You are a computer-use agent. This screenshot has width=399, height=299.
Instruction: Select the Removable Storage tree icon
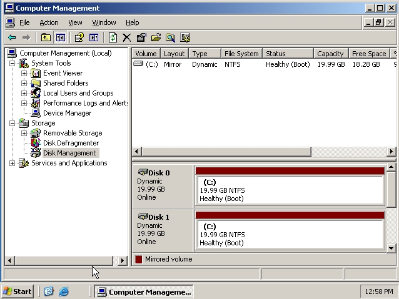tap(36, 133)
